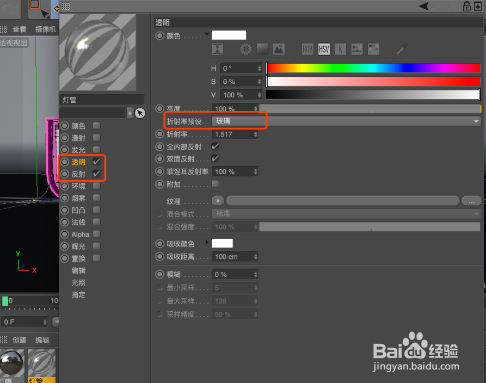This screenshot has height=383, width=486.
Task: Enable the 凹凸 (Bump) channel checkbox
Action: pyautogui.click(x=96, y=210)
